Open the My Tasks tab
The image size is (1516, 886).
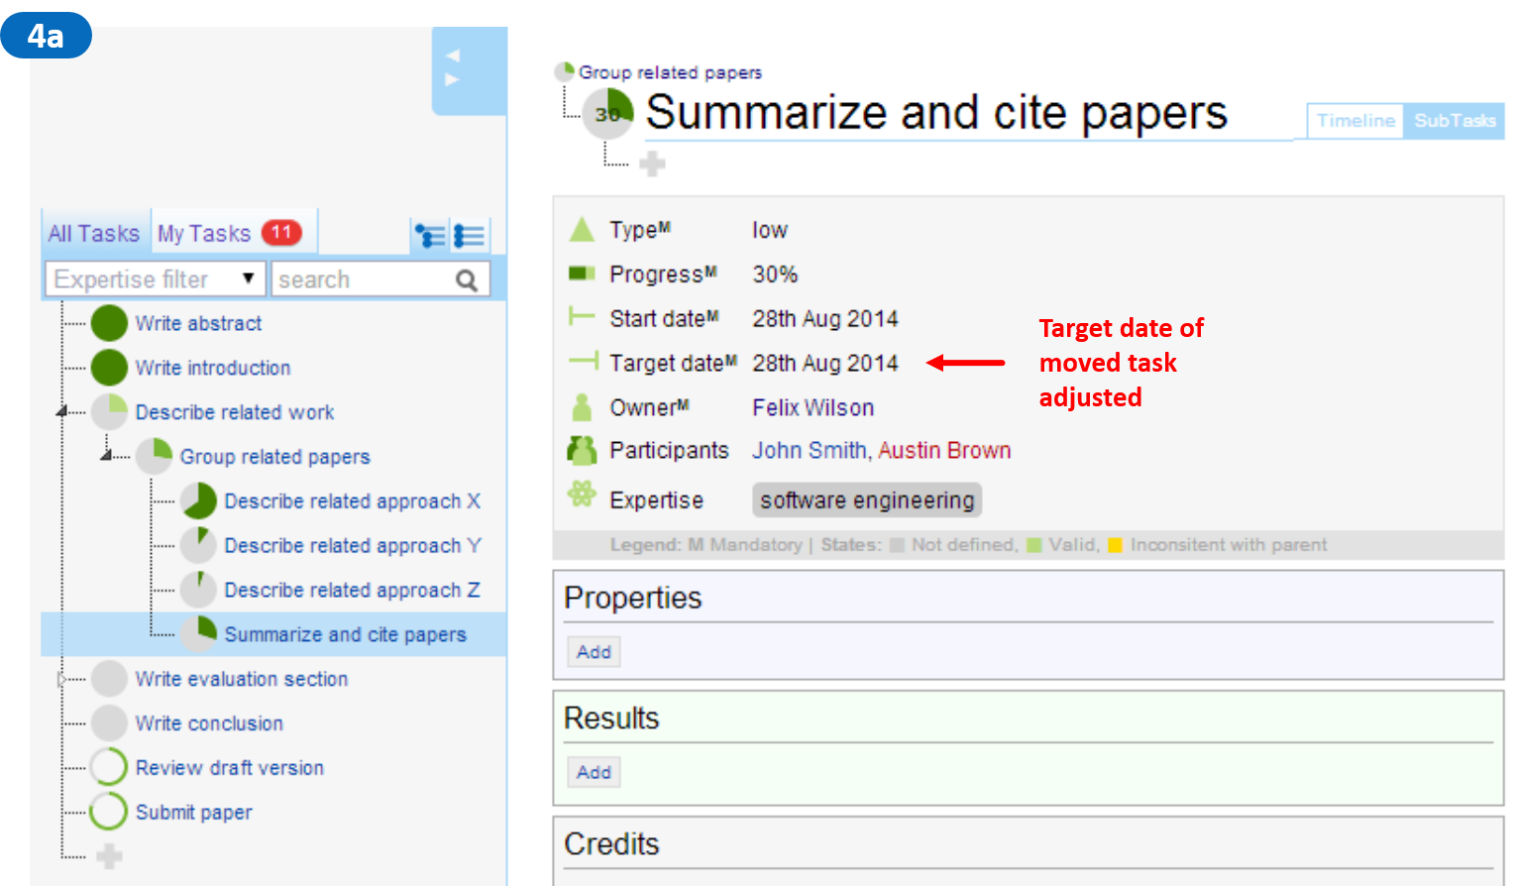(204, 234)
